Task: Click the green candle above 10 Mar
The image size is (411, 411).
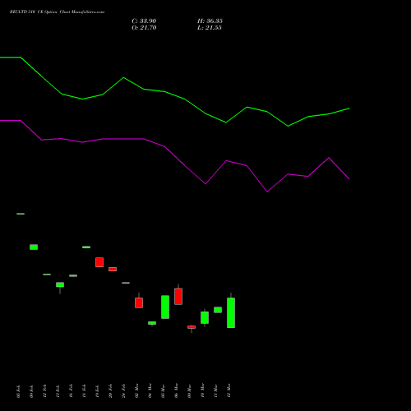Action: (x=205, y=317)
